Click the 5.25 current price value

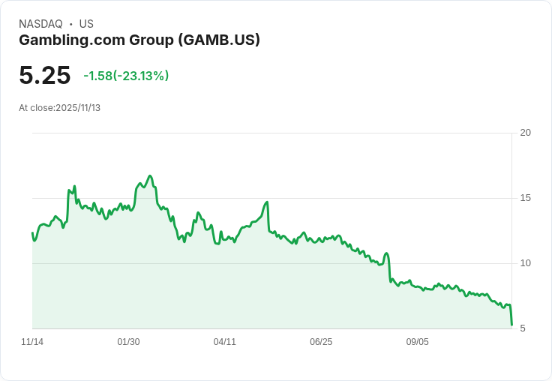click(x=45, y=76)
